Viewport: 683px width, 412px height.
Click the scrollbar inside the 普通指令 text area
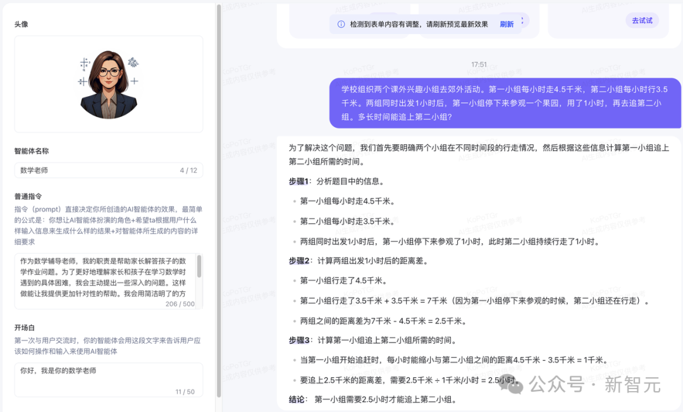click(x=199, y=266)
